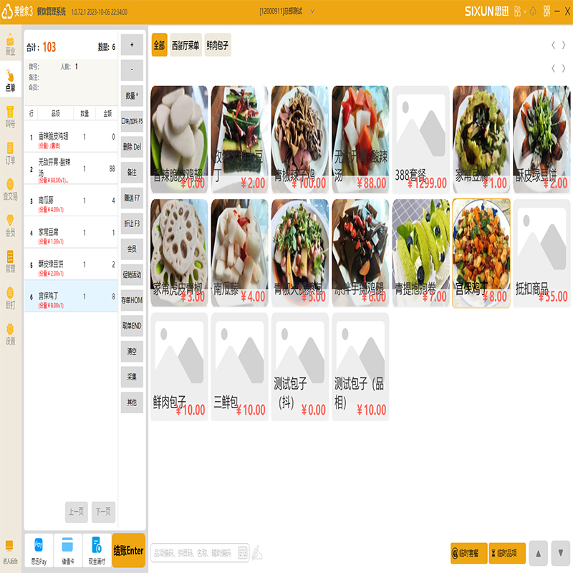573x573 pixels.
Task: Open the on-screen keyboard icon in search box
Action: [242, 552]
